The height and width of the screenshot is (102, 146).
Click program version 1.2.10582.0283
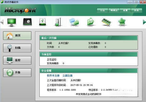point(68,90)
